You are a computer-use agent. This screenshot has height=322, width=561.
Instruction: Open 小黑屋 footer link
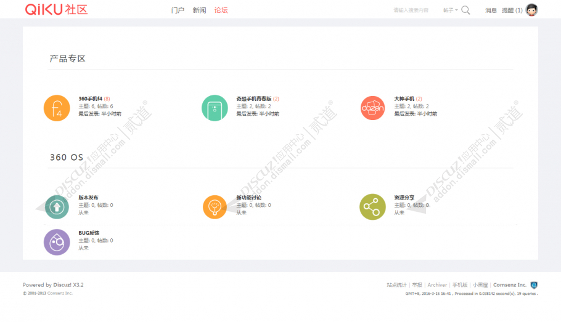[480, 285]
